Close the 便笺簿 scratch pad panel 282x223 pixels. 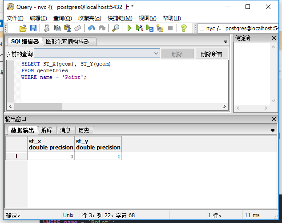[x=274, y=38]
